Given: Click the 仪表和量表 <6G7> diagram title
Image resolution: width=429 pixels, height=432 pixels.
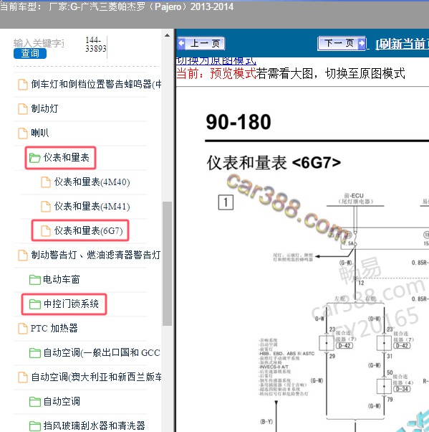Looking at the screenshot, I should pos(274,163).
